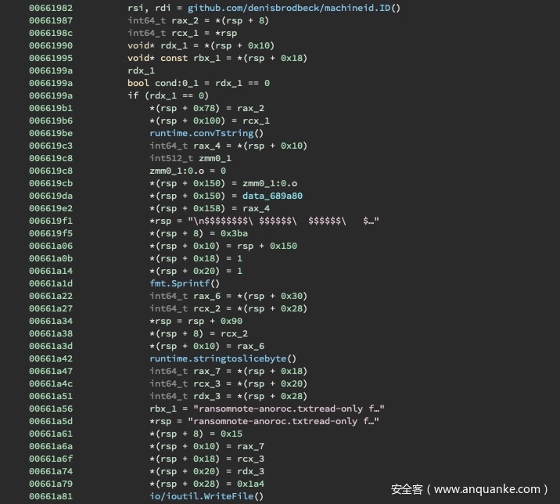Open the machineid.ID function call
560x504 pixels.
pos(293,8)
